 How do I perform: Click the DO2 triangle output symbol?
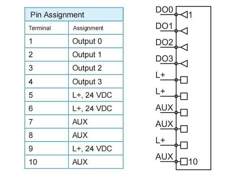(184, 47)
